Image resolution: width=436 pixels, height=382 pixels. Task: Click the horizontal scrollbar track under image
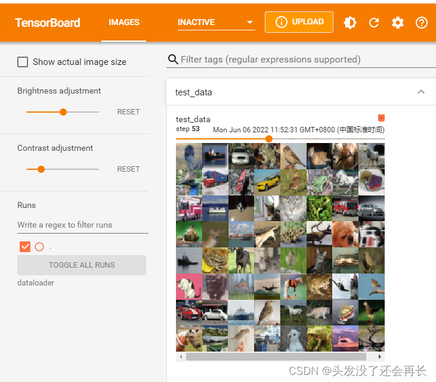click(276, 356)
